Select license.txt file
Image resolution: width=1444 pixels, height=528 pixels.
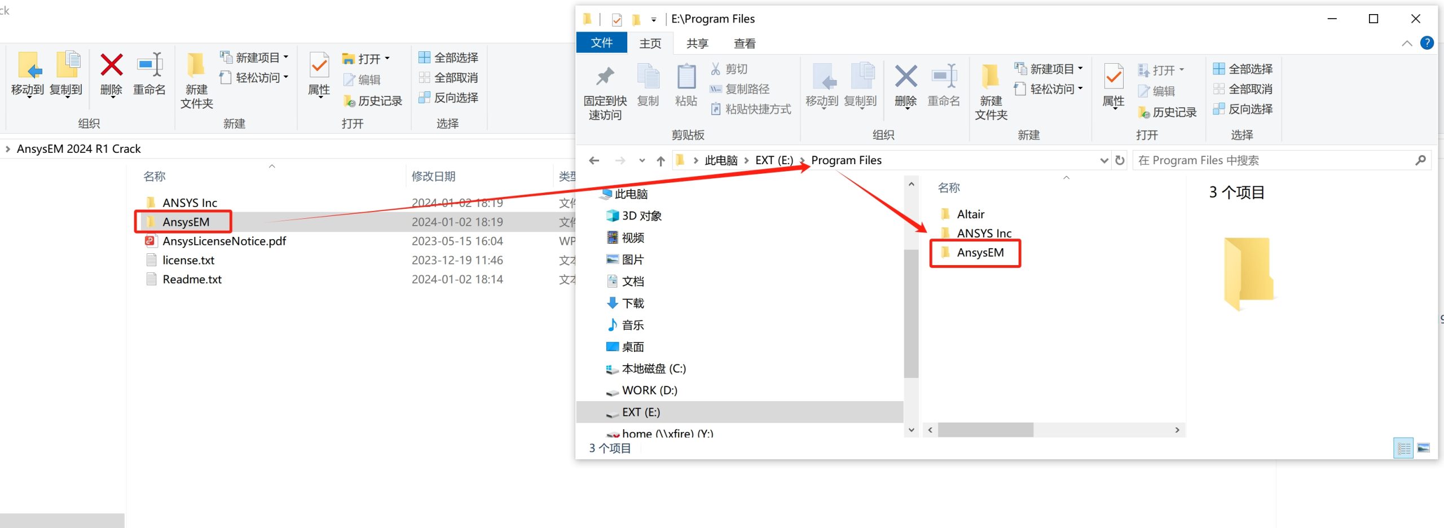pyautogui.click(x=188, y=260)
